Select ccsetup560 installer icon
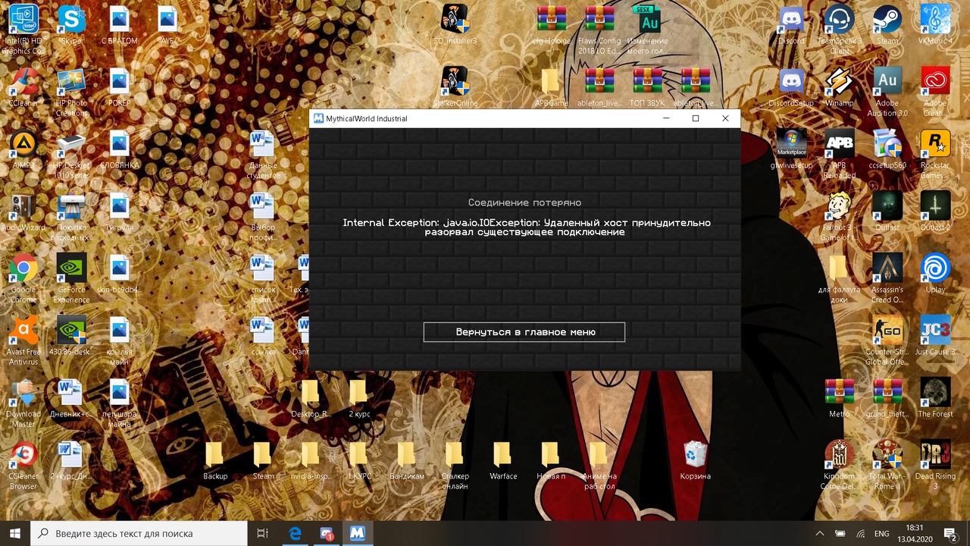970x546 pixels. [x=887, y=149]
